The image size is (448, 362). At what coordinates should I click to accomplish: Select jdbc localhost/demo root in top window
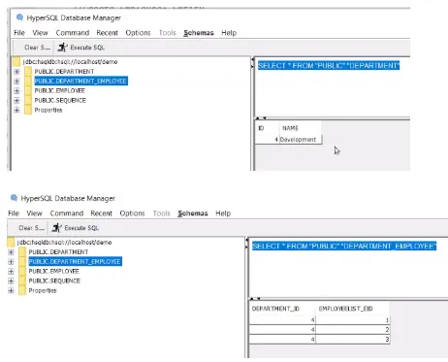click(70, 62)
